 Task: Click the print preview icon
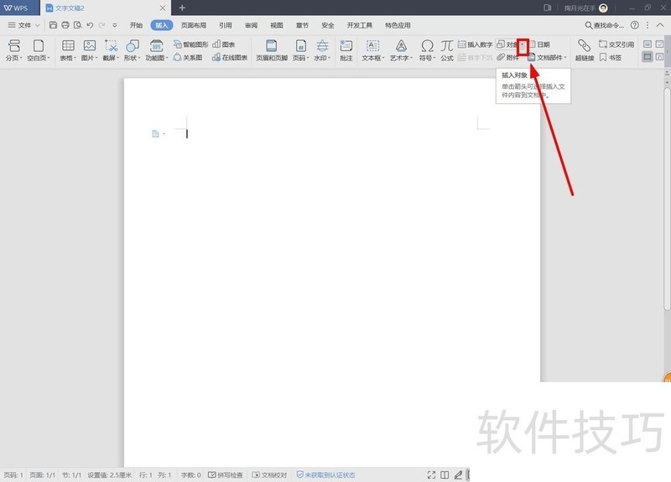click(x=77, y=25)
